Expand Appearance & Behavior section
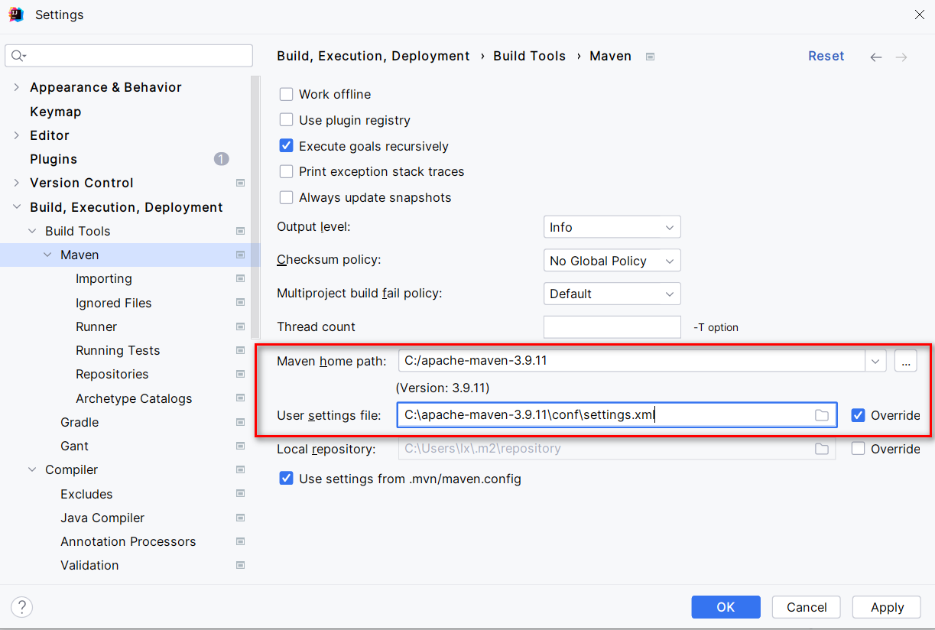935x630 pixels. click(17, 87)
